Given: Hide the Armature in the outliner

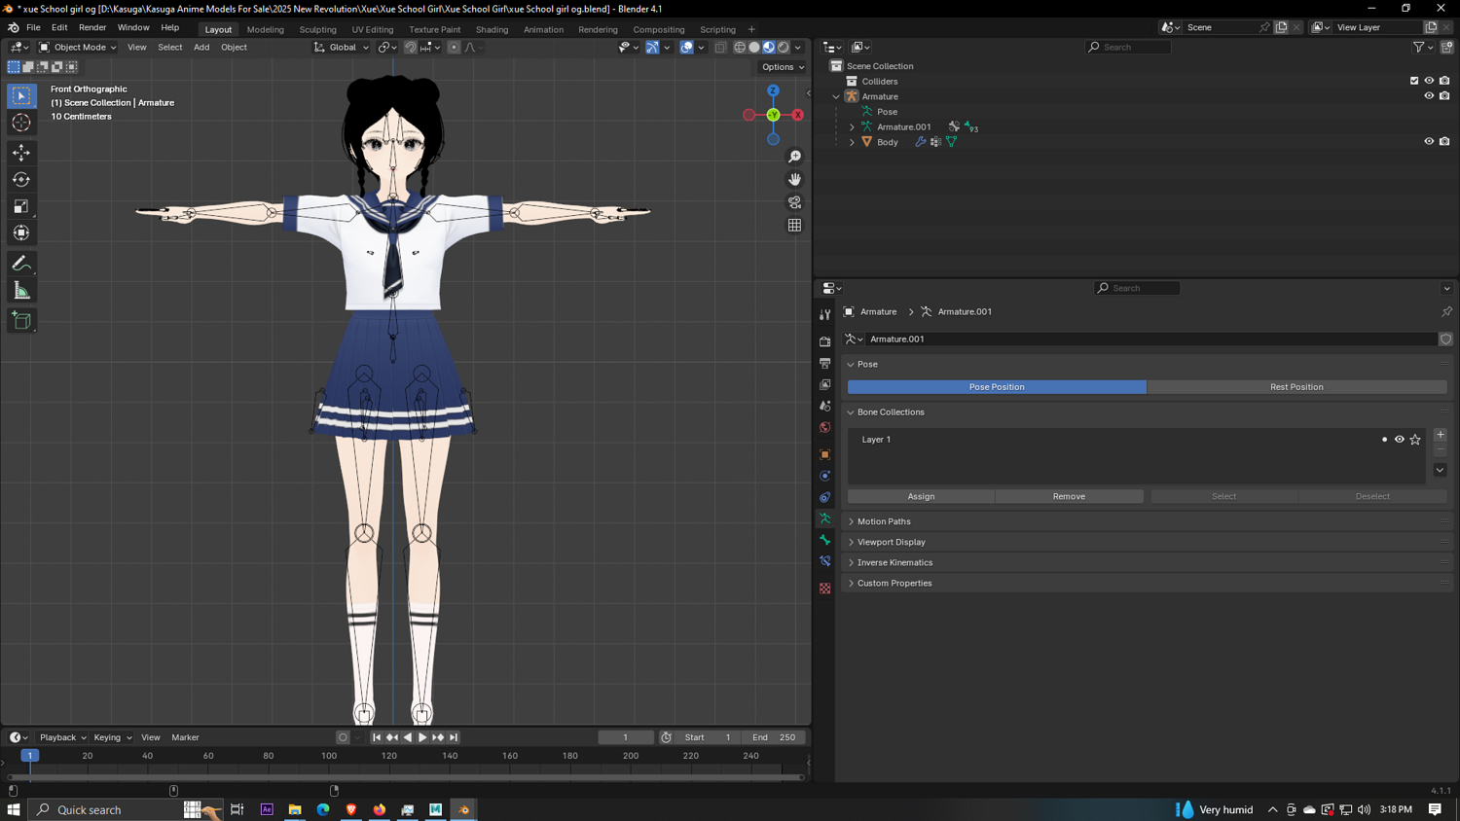Looking at the screenshot, I should 1429,96.
